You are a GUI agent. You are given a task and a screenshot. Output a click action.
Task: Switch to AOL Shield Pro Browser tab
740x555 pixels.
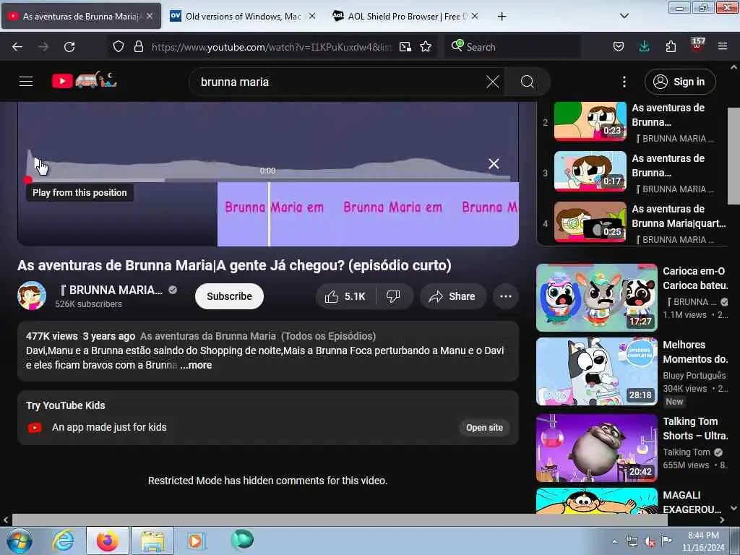(401, 16)
